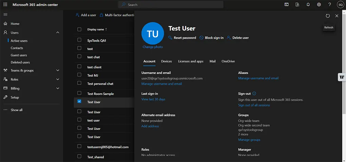Switch to the Devices tab
The height and width of the screenshot is (162, 346).
coord(166,62)
